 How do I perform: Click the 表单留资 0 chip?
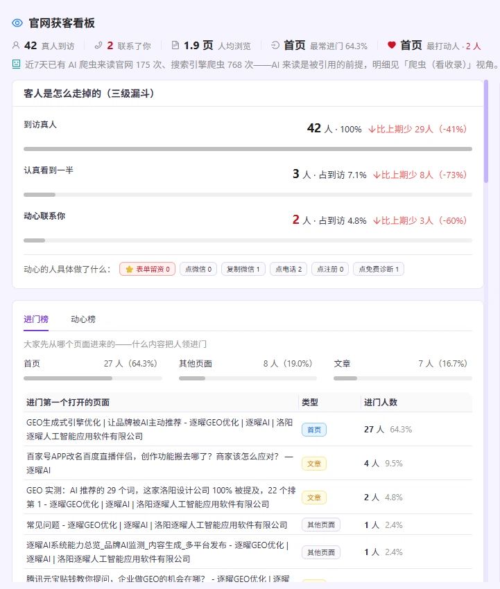148,269
